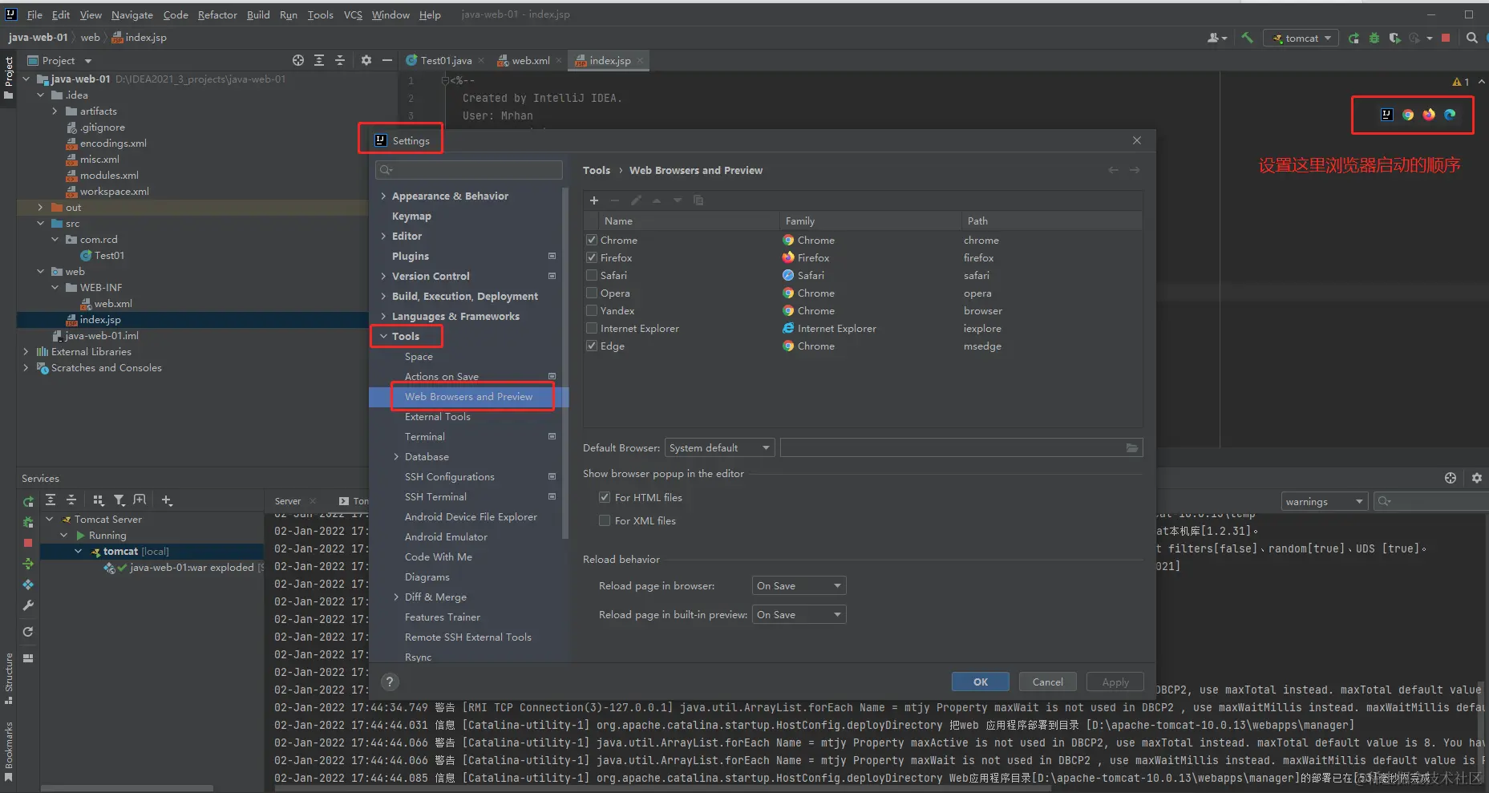Image resolution: width=1489 pixels, height=793 pixels.
Task: Open Services panel gear settings
Action: pos(1477,478)
